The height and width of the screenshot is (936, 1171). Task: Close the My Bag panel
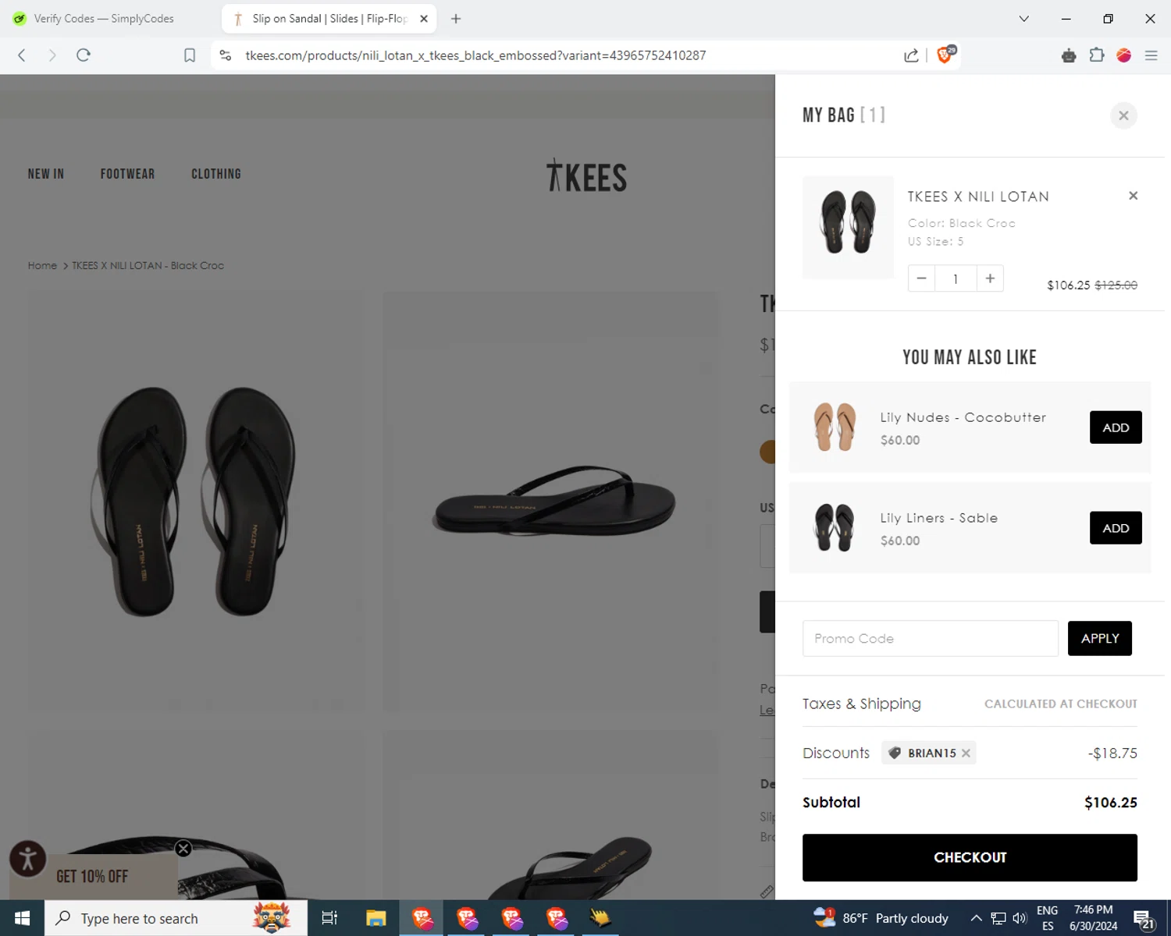(x=1123, y=115)
